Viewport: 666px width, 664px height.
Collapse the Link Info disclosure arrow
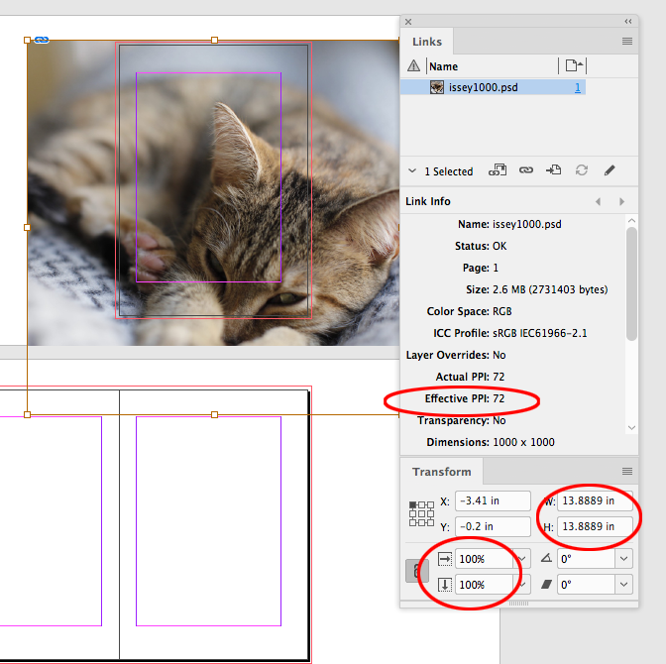click(411, 170)
